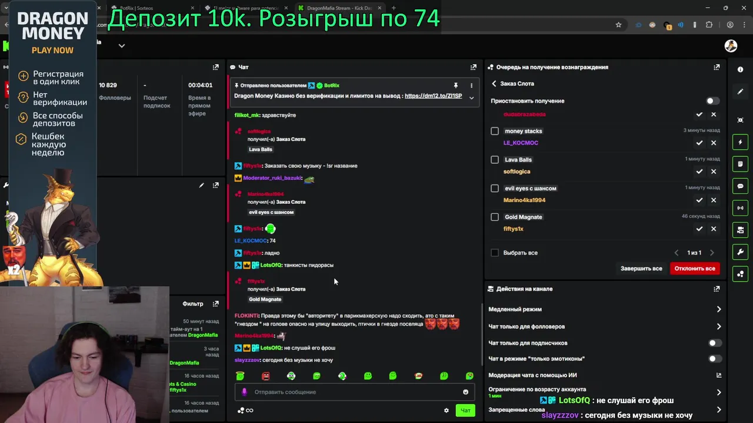Open the emoji picker in message box
Image resolution: width=753 pixels, height=423 pixels.
point(465,392)
